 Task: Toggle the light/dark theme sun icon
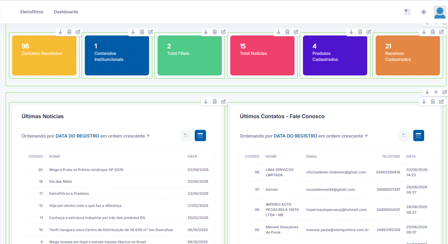[424, 12]
